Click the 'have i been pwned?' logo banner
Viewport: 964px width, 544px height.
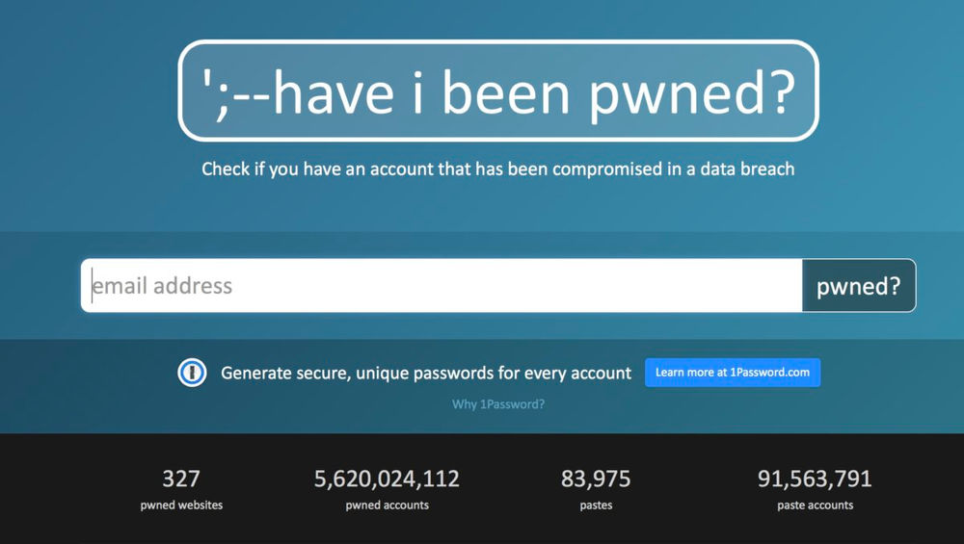497,91
